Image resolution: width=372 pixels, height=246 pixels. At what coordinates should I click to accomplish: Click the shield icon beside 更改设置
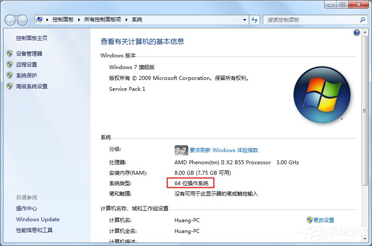point(310,220)
